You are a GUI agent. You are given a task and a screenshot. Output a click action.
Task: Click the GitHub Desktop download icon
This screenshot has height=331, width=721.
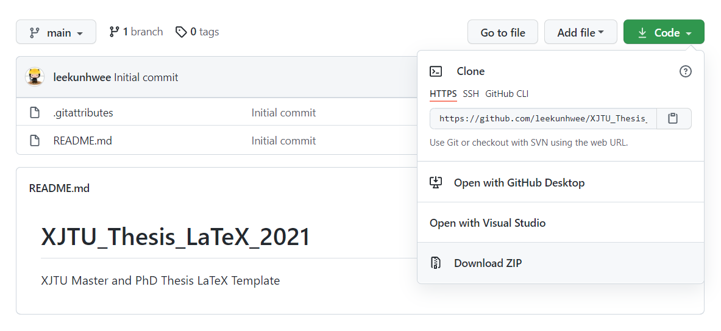pyautogui.click(x=435, y=182)
